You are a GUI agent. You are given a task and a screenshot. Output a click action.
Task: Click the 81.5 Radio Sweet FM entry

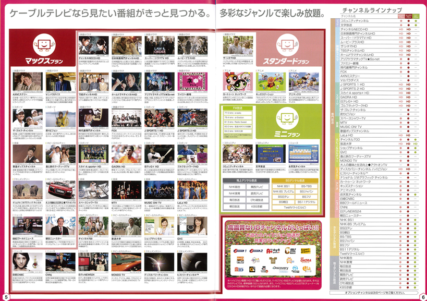coord(238,122)
